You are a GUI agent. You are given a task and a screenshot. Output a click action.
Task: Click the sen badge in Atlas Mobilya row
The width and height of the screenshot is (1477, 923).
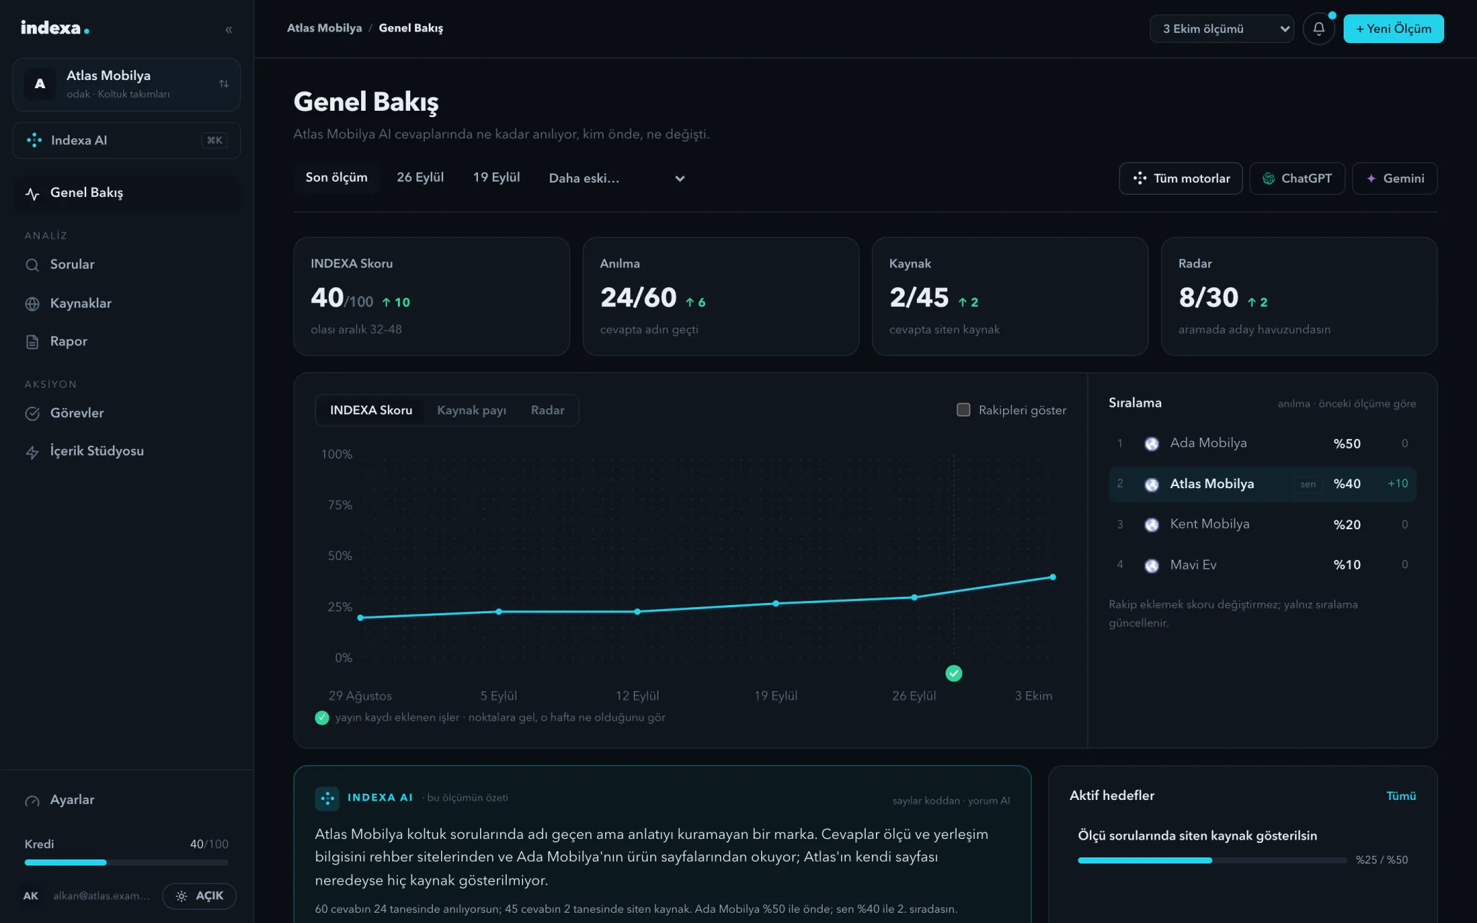point(1308,484)
